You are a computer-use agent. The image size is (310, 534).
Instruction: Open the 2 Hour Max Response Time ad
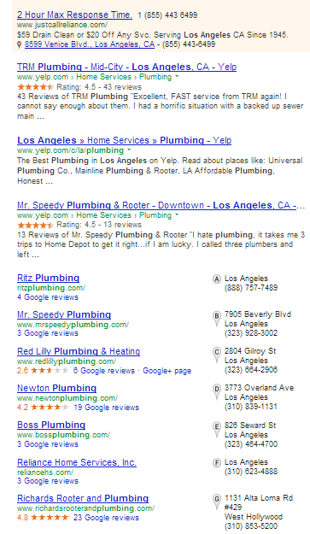[74, 15]
